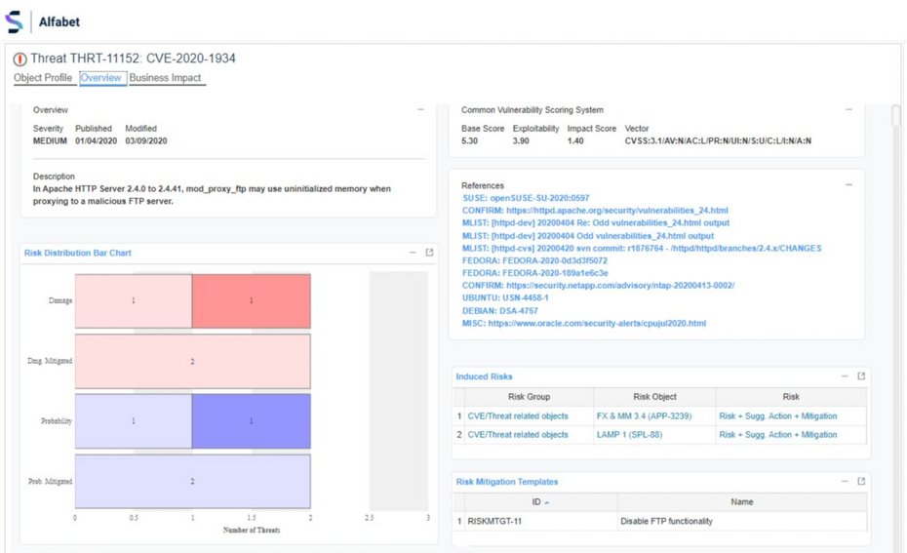The image size is (907, 553).
Task: Open FEDORA-2020-189a1e6c3e reference
Action: pos(534,273)
